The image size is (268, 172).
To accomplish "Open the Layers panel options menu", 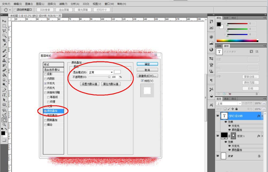I will point(265,99).
